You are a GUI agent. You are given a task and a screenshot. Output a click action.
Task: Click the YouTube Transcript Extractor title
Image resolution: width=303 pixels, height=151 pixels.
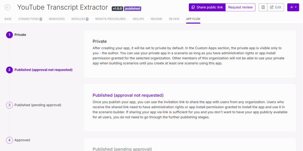(63, 7)
